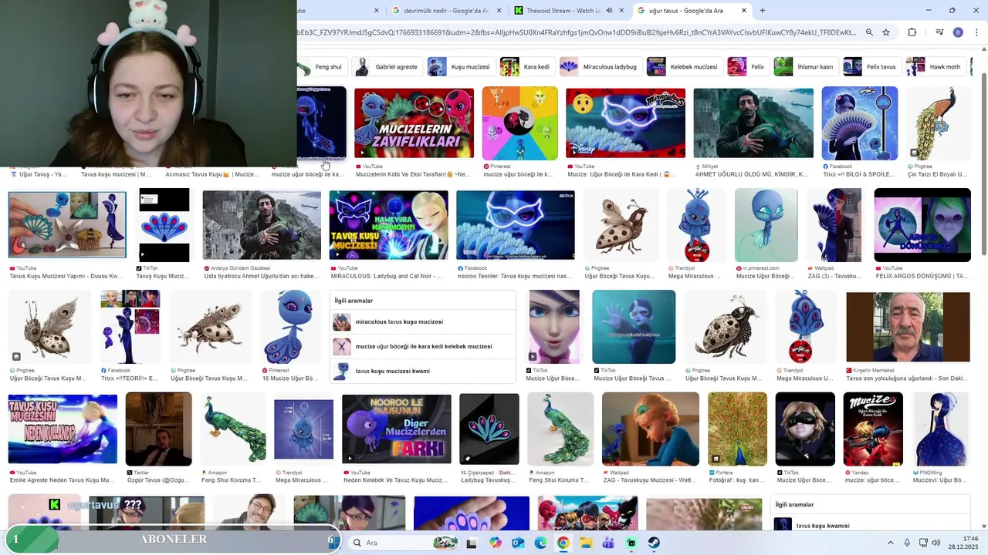Open 'TAVUS KUŞU MUCİZESİ' Hawkmoth thumbnail

tap(388, 224)
